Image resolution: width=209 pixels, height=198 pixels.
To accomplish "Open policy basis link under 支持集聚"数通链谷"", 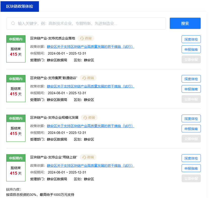I will 90,86.
